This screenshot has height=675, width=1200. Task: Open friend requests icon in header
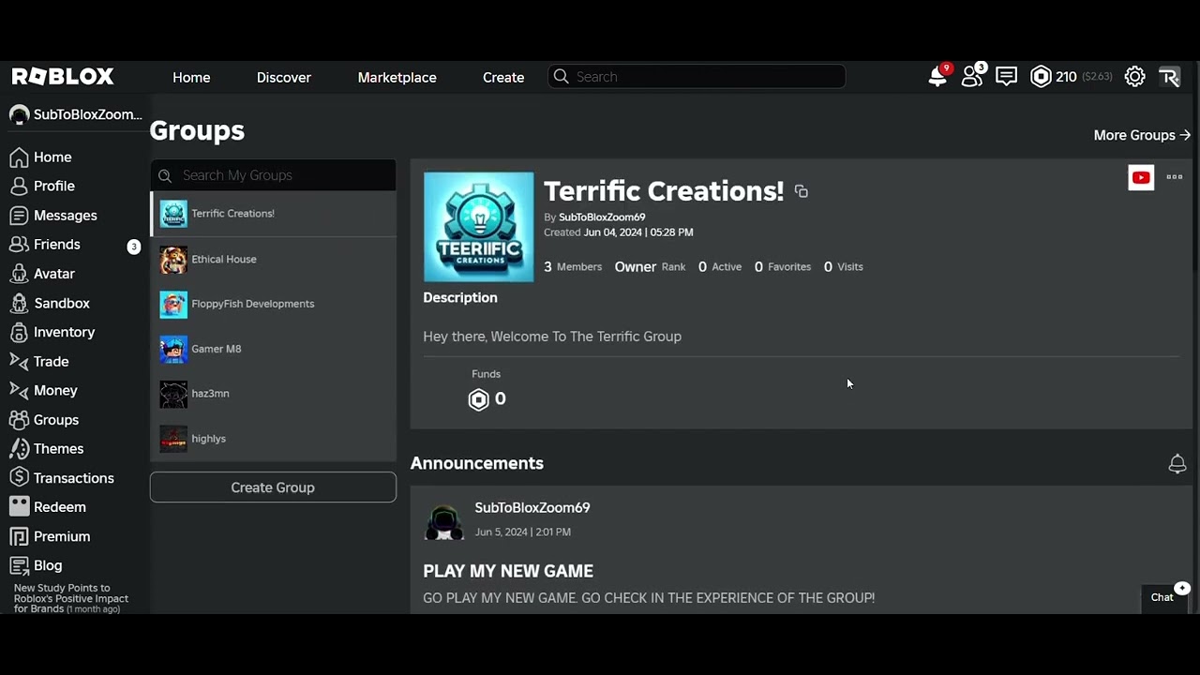pos(973,76)
